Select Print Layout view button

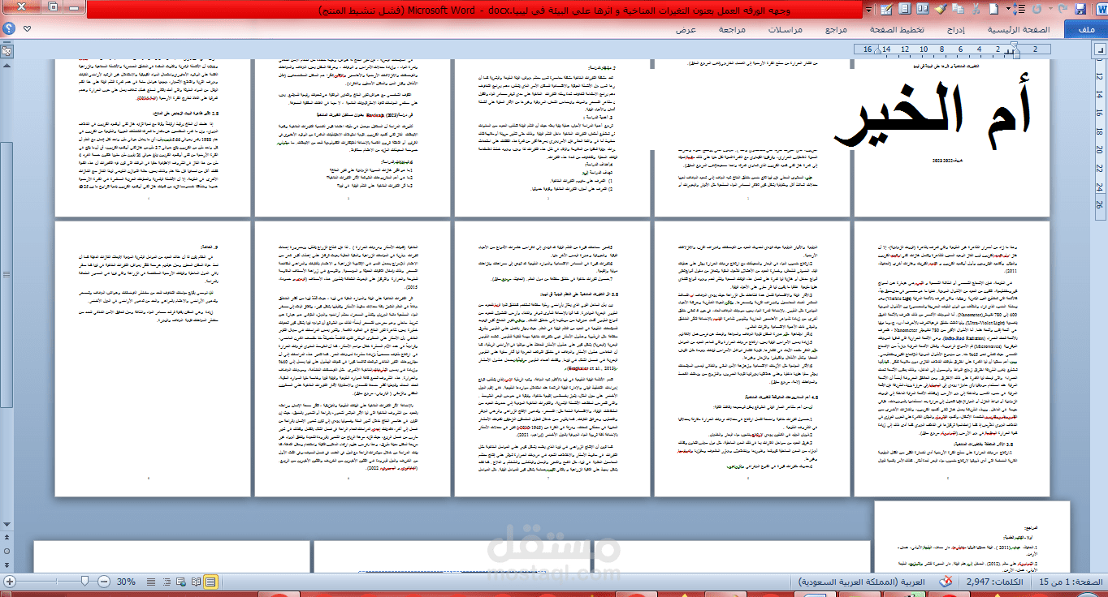[210, 582]
